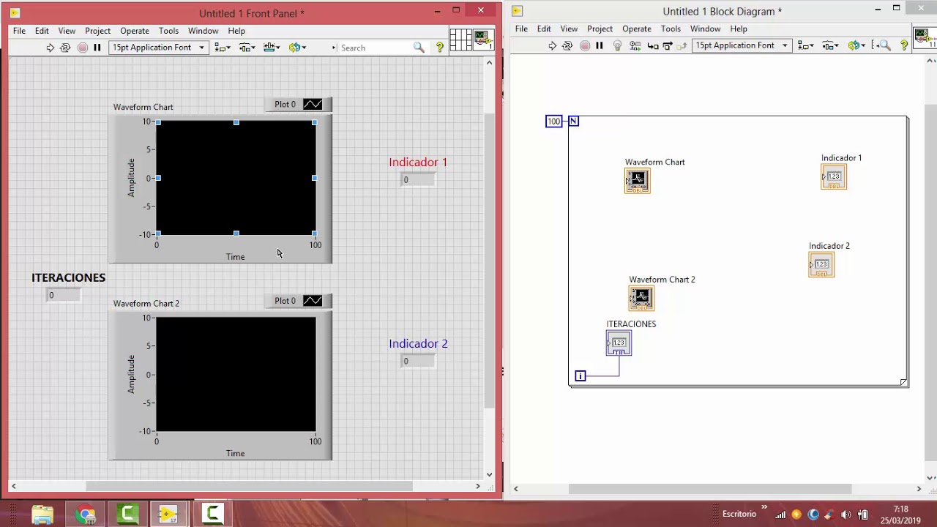Screen dimensions: 937x527
Task: Click Abort Execution in Block Diagram toolbar
Action: tap(584, 45)
